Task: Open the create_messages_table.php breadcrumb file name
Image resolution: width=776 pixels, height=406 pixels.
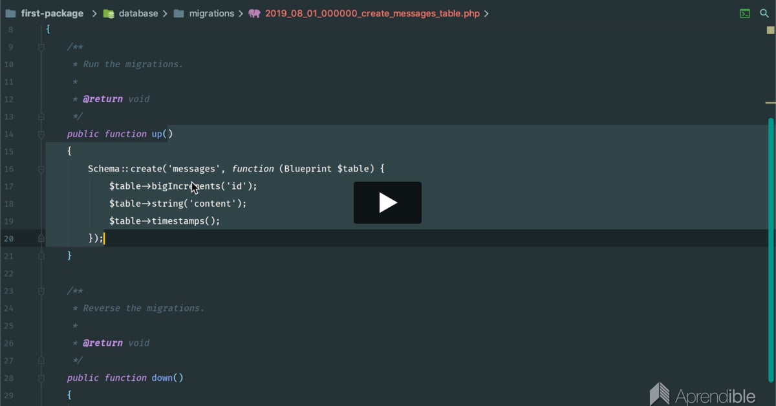Action: (372, 14)
